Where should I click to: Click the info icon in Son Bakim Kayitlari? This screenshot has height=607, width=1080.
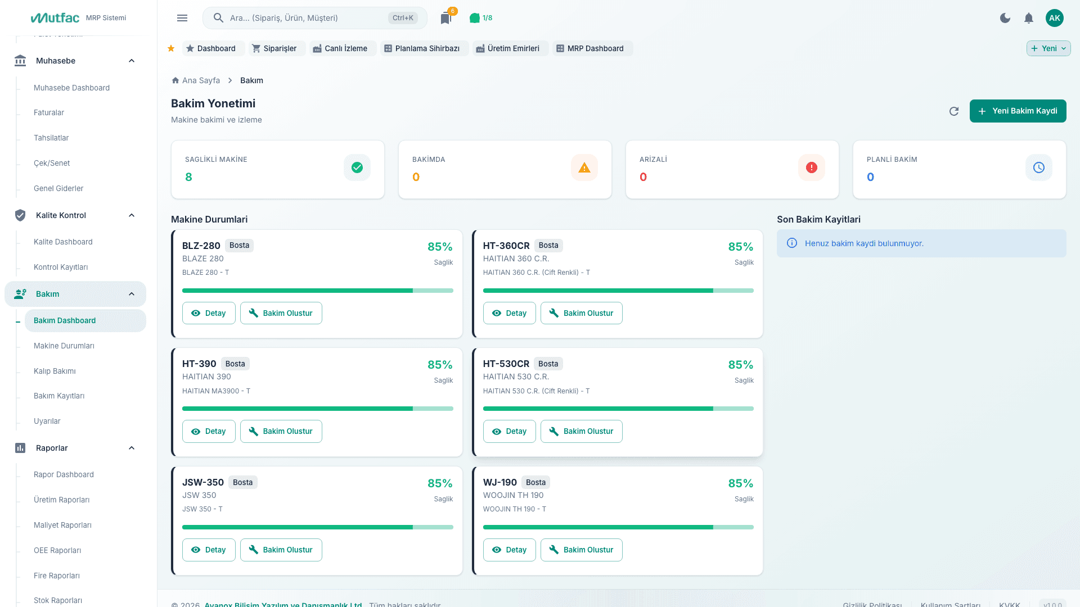[792, 243]
